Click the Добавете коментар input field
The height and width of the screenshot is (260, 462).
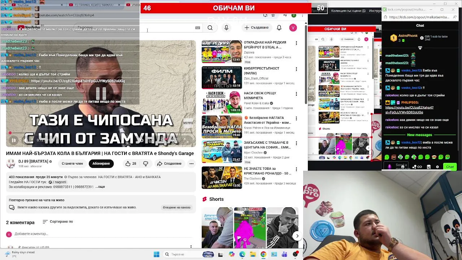[103, 234]
